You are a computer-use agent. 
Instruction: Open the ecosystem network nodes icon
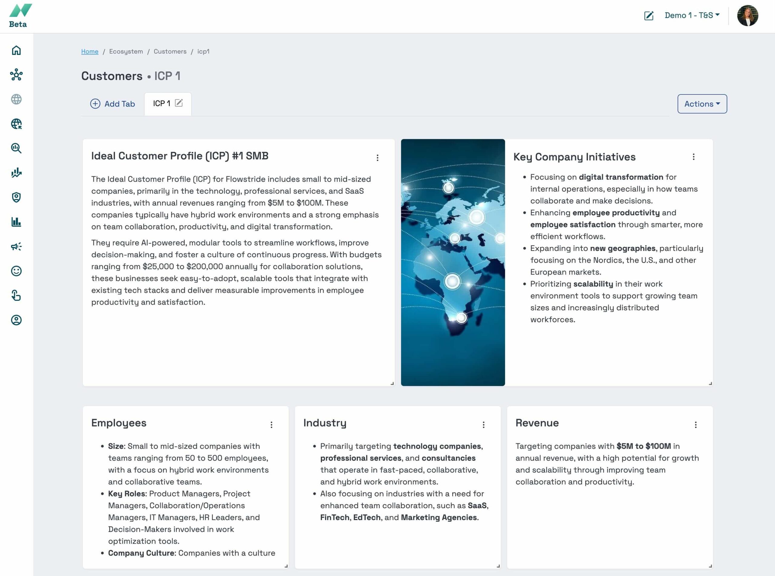point(16,75)
